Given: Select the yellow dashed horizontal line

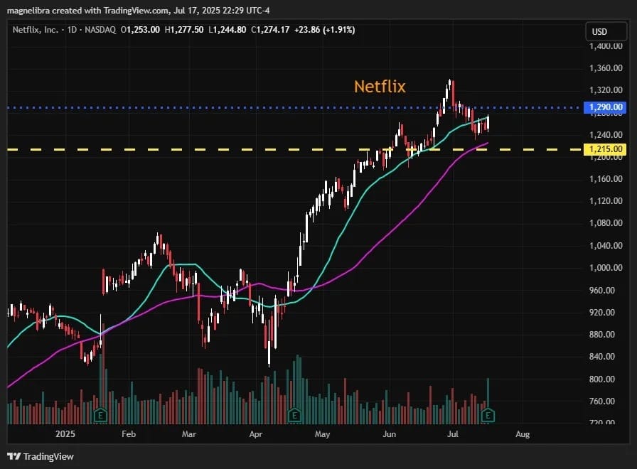Looking at the screenshot, I should point(294,149).
